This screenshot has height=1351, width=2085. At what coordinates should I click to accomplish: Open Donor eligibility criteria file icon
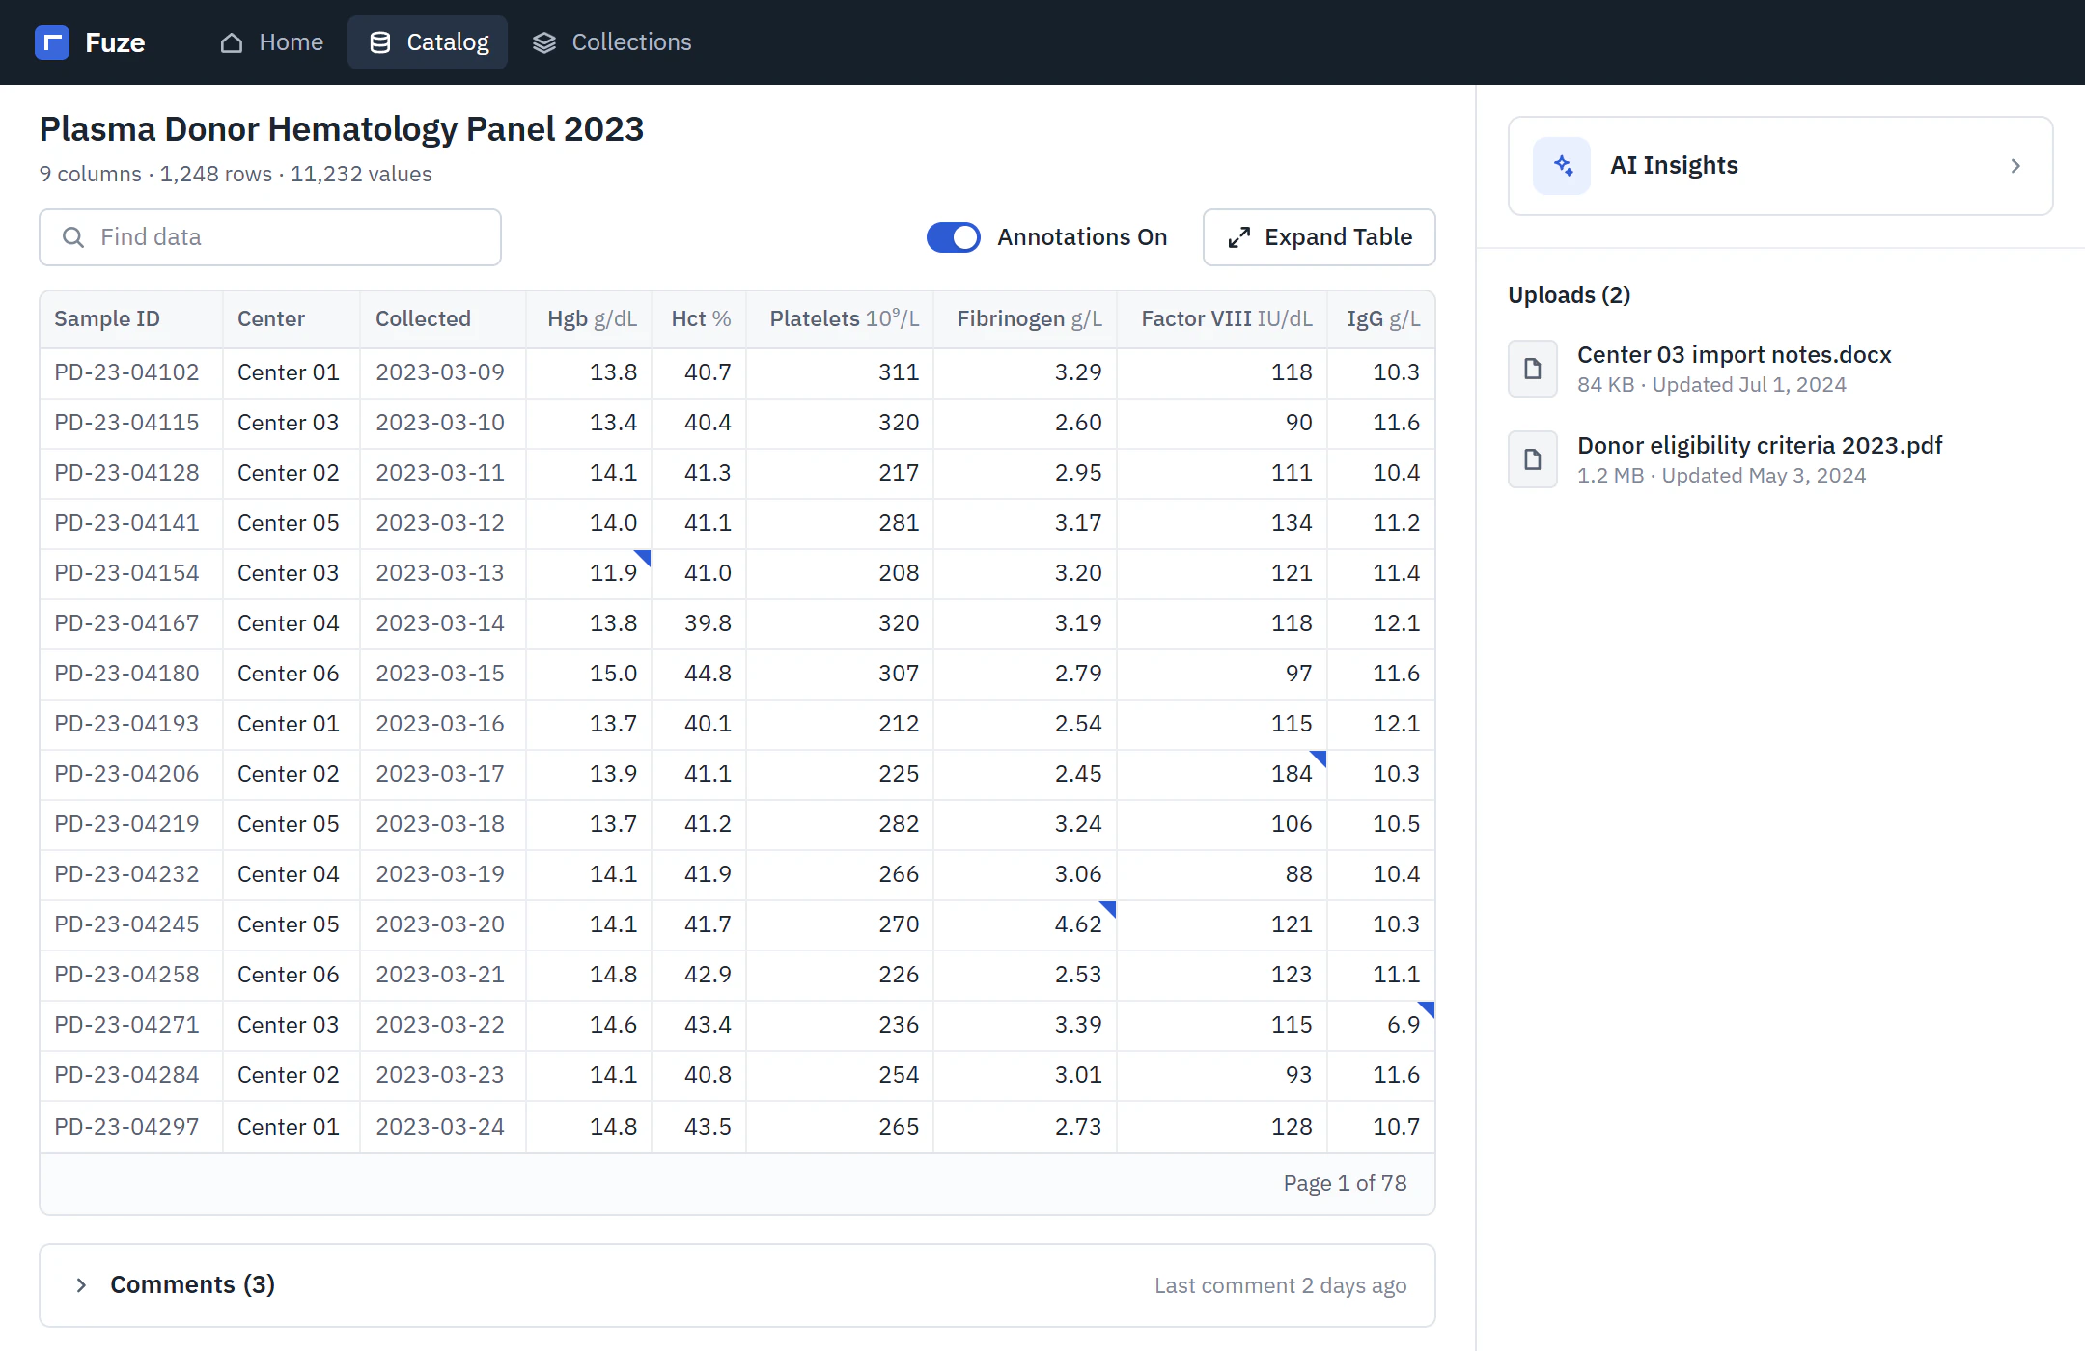point(1533,459)
